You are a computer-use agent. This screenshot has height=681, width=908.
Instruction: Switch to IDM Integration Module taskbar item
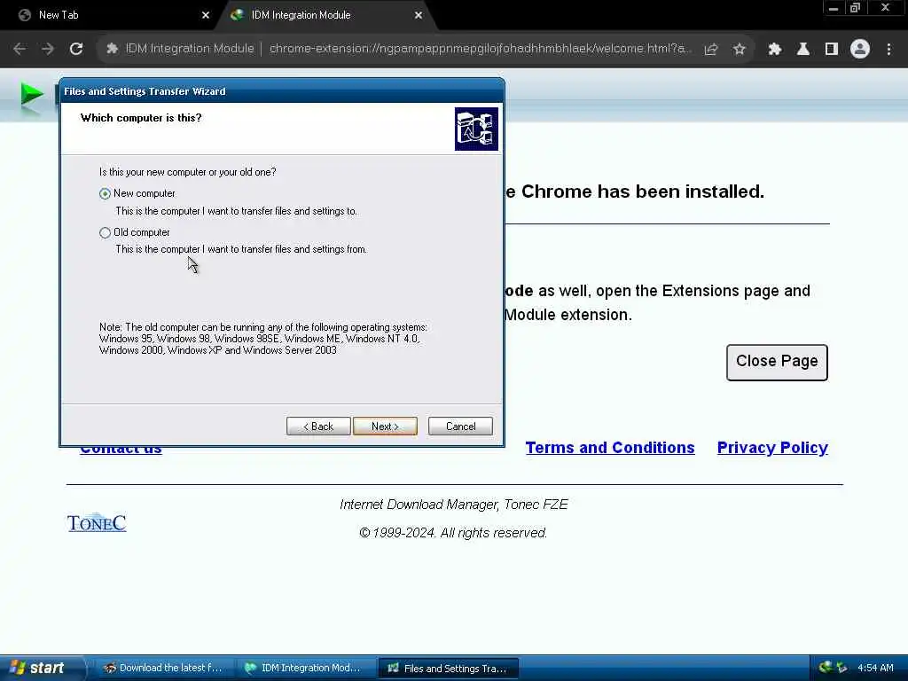[x=305, y=669]
